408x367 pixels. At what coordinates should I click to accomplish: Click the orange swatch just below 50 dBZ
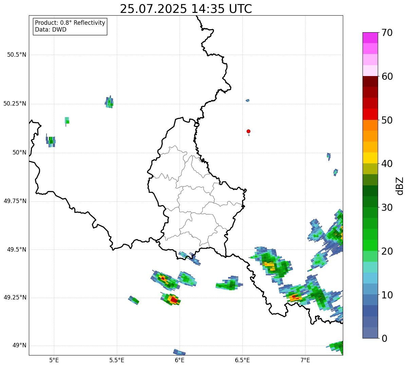coord(370,125)
